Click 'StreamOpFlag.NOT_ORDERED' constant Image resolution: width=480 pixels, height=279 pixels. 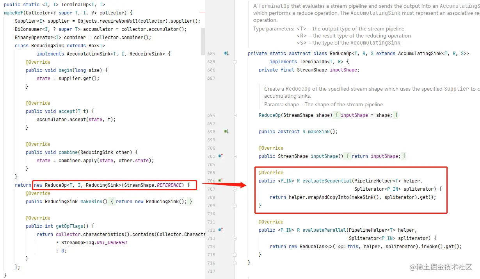tap(94, 243)
